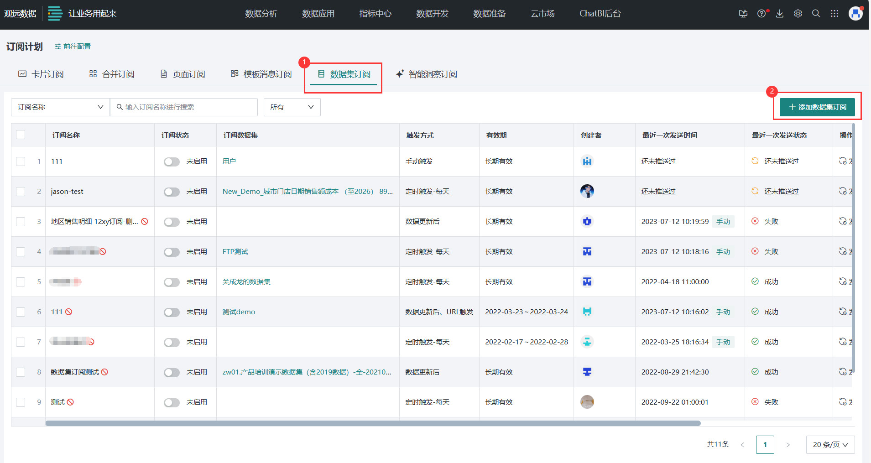871x463 pixels.
Task: Click the subscription name search field
Action: pos(187,107)
